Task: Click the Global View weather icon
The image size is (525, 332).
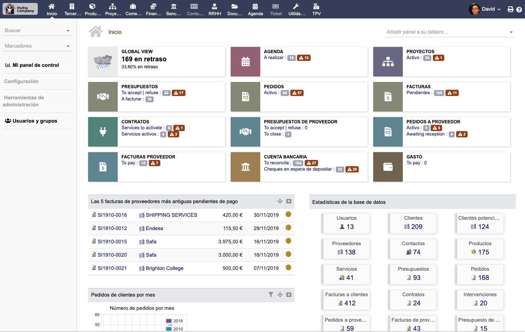Action: click(x=103, y=62)
